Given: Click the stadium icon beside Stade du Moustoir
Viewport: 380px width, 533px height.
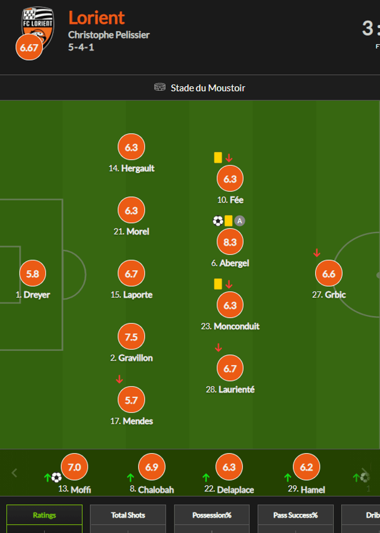Looking at the screenshot, I should pyautogui.click(x=160, y=87).
